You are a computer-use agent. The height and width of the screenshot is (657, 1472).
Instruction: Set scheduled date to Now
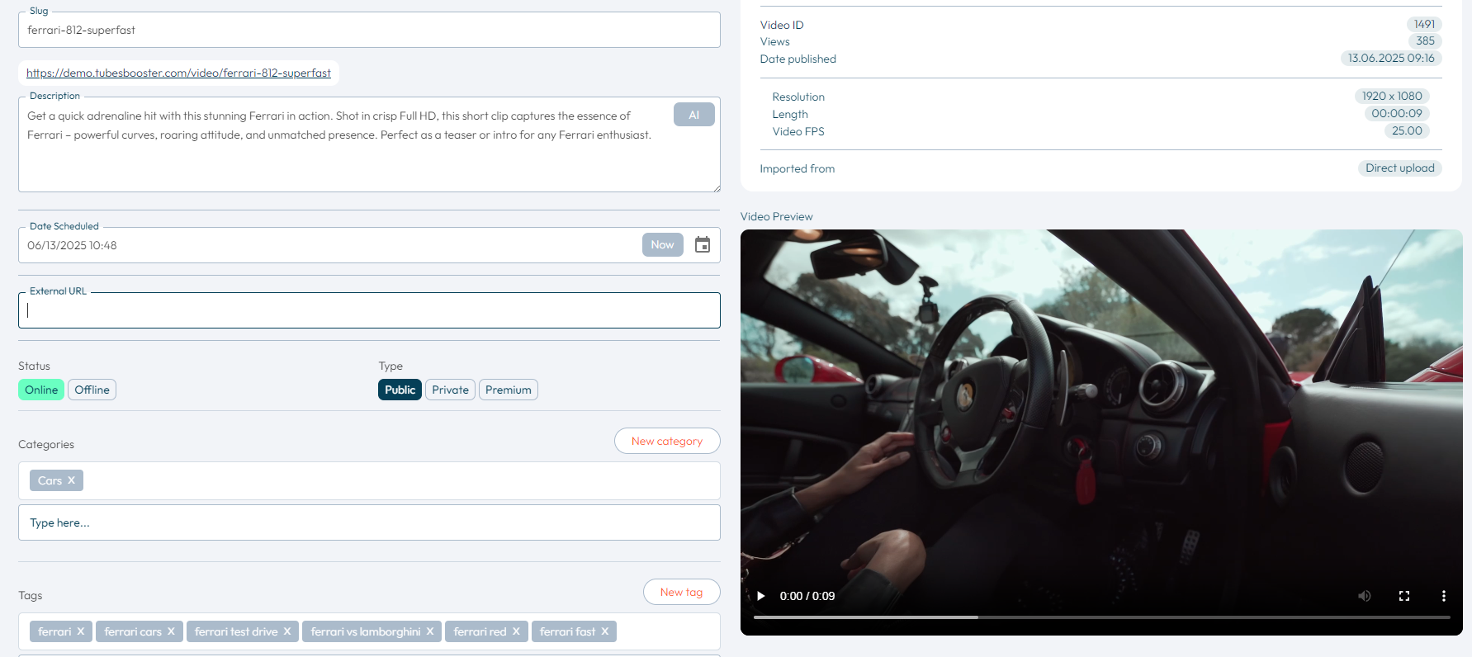tap(663, 244)
